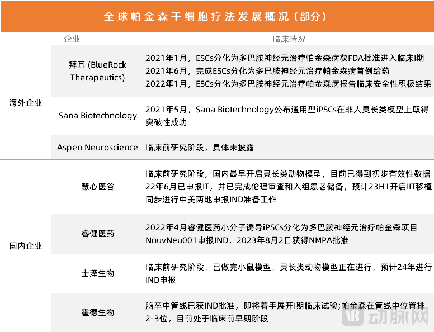This screenshot has width=434, height=332.
Task: Select the NouvNeu001 IND application text
Action: 246,240
